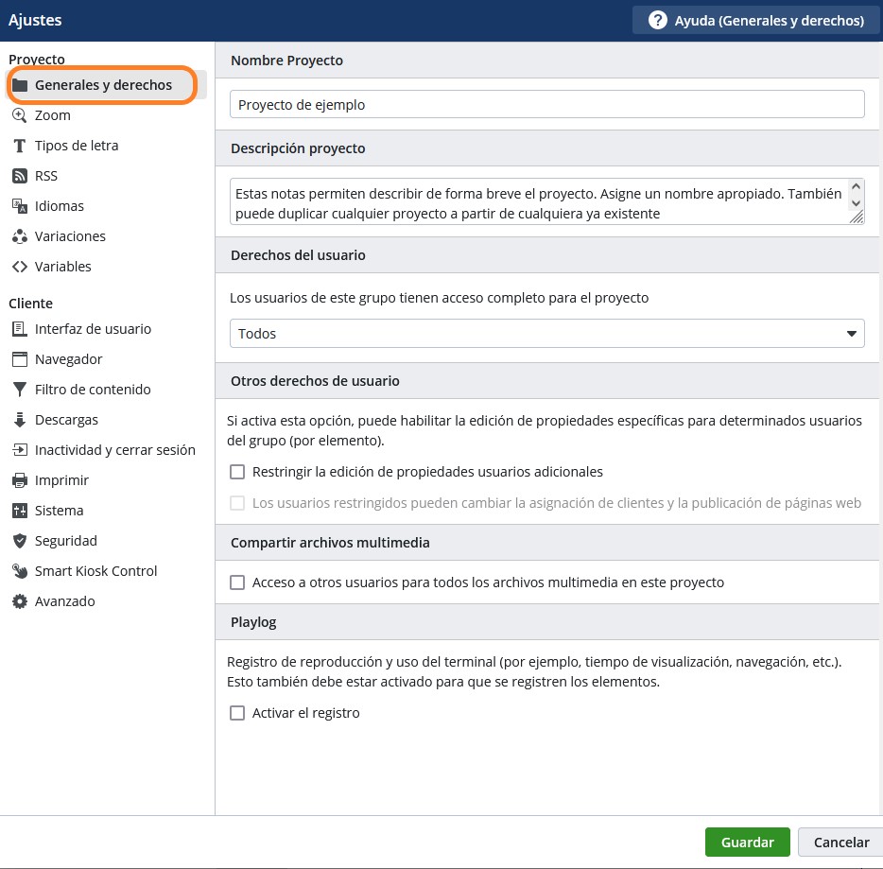The image size is (883, 869).
Task: Open Tipos de letra settings section
Action: coord(76,146)
